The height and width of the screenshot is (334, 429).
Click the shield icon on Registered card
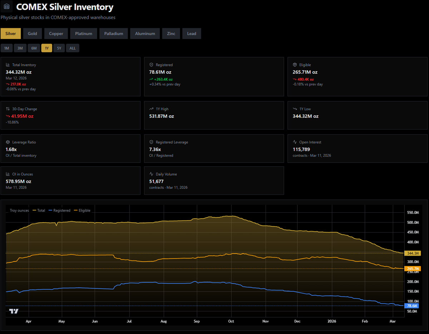pyautogui.click(x=151, y=65)
